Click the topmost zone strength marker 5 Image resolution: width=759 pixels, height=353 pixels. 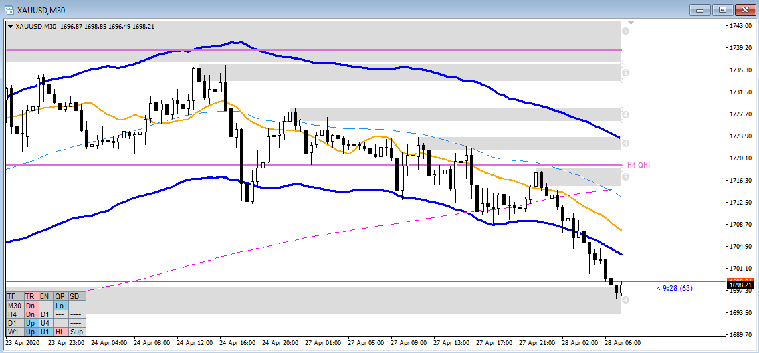[x=625, y=31]
